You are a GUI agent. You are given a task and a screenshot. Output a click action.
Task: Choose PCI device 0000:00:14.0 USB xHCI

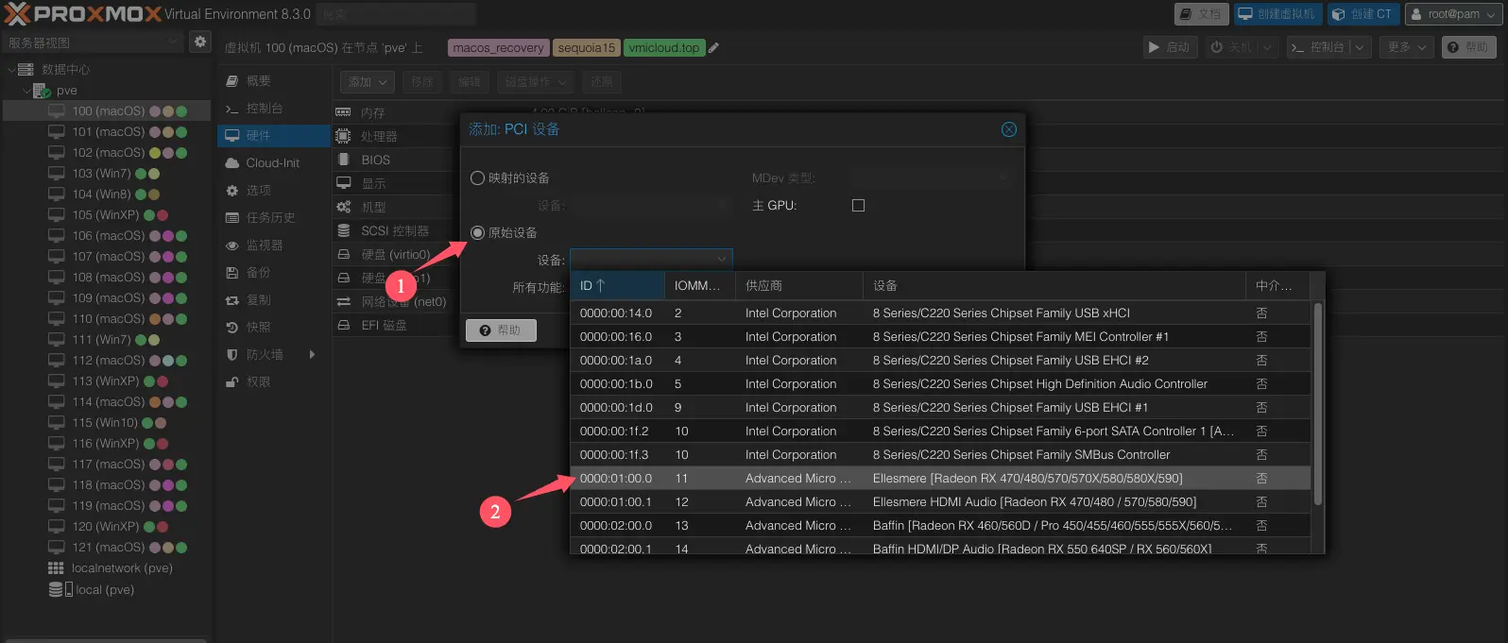point(940,313)
